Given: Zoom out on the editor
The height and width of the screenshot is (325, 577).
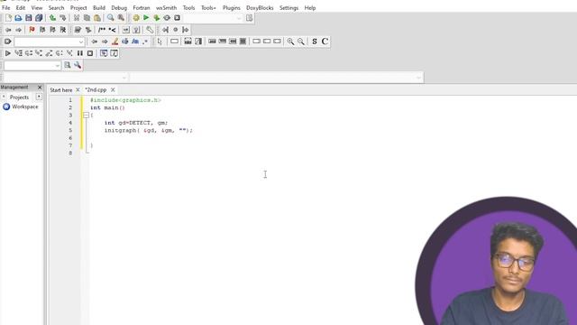Looking at the screenshot, I should pyautogui.click(x=301, y=42).
